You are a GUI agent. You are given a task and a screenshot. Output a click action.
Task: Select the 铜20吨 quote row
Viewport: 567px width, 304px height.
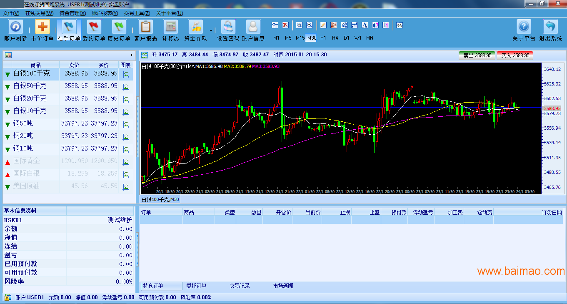68,137
